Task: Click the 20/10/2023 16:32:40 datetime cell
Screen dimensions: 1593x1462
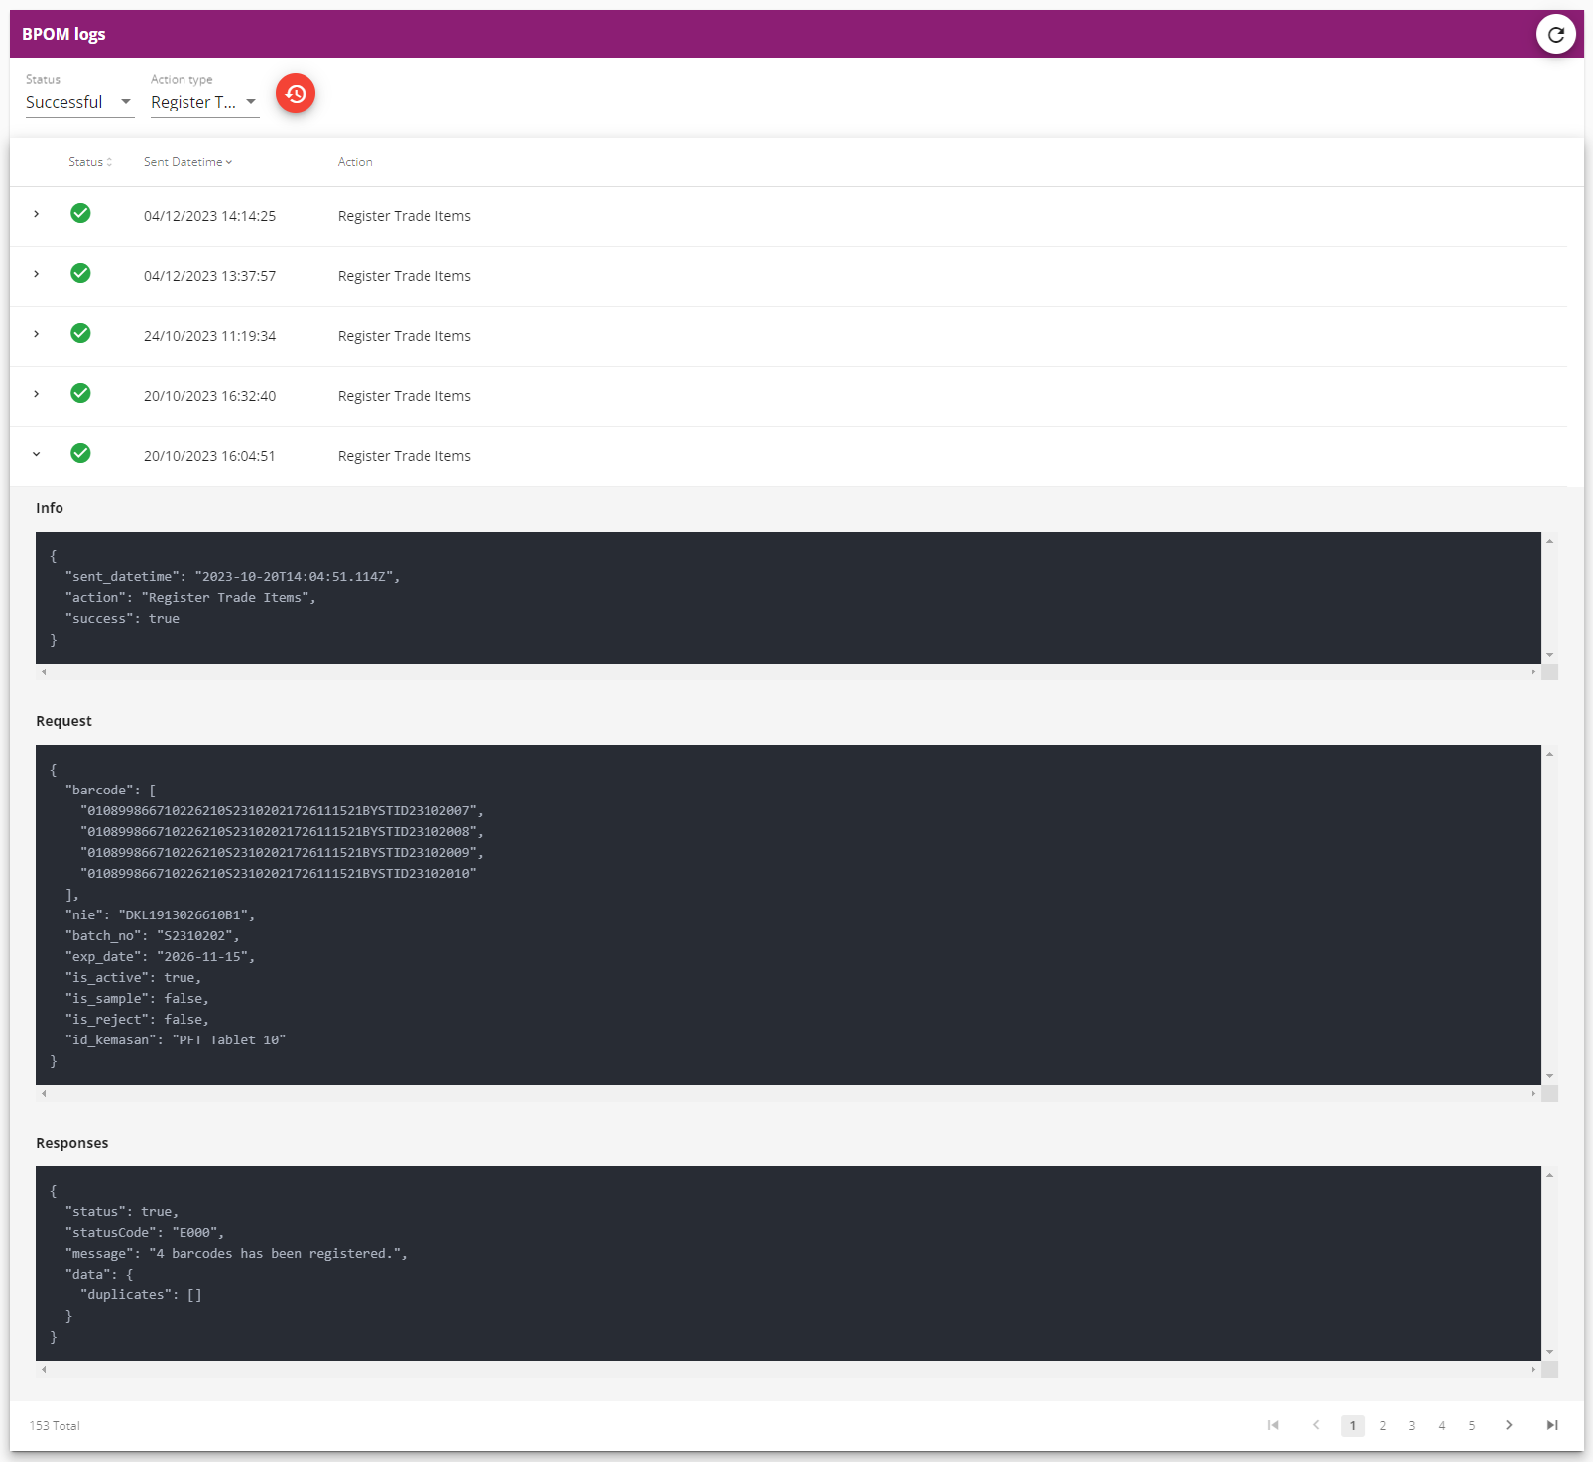Action: click(x=209, y=396)
